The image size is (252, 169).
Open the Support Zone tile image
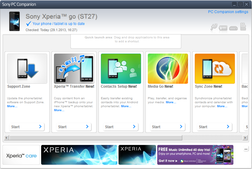(x=27, y=69)
